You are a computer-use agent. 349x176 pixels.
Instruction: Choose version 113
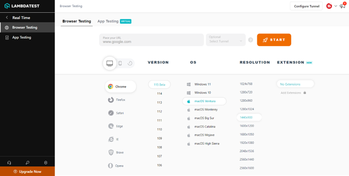(x=159, y=102)
